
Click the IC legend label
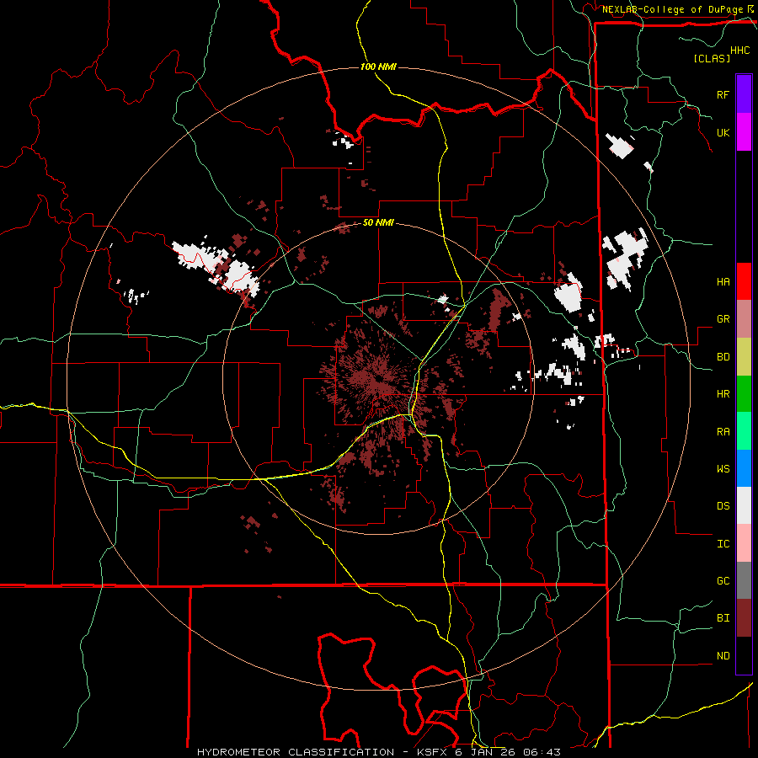click(723, 543)
